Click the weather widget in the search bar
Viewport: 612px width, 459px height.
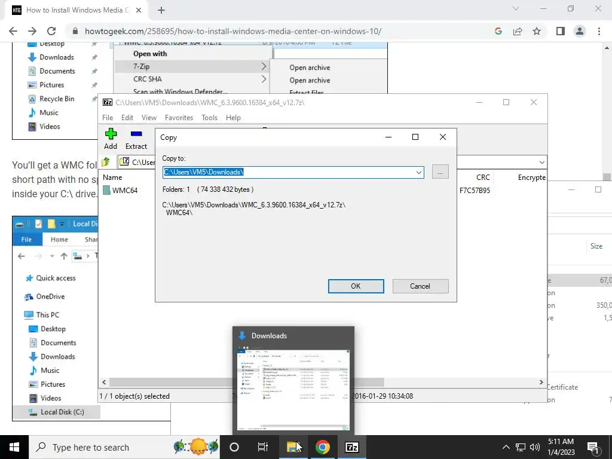[196, 446]
